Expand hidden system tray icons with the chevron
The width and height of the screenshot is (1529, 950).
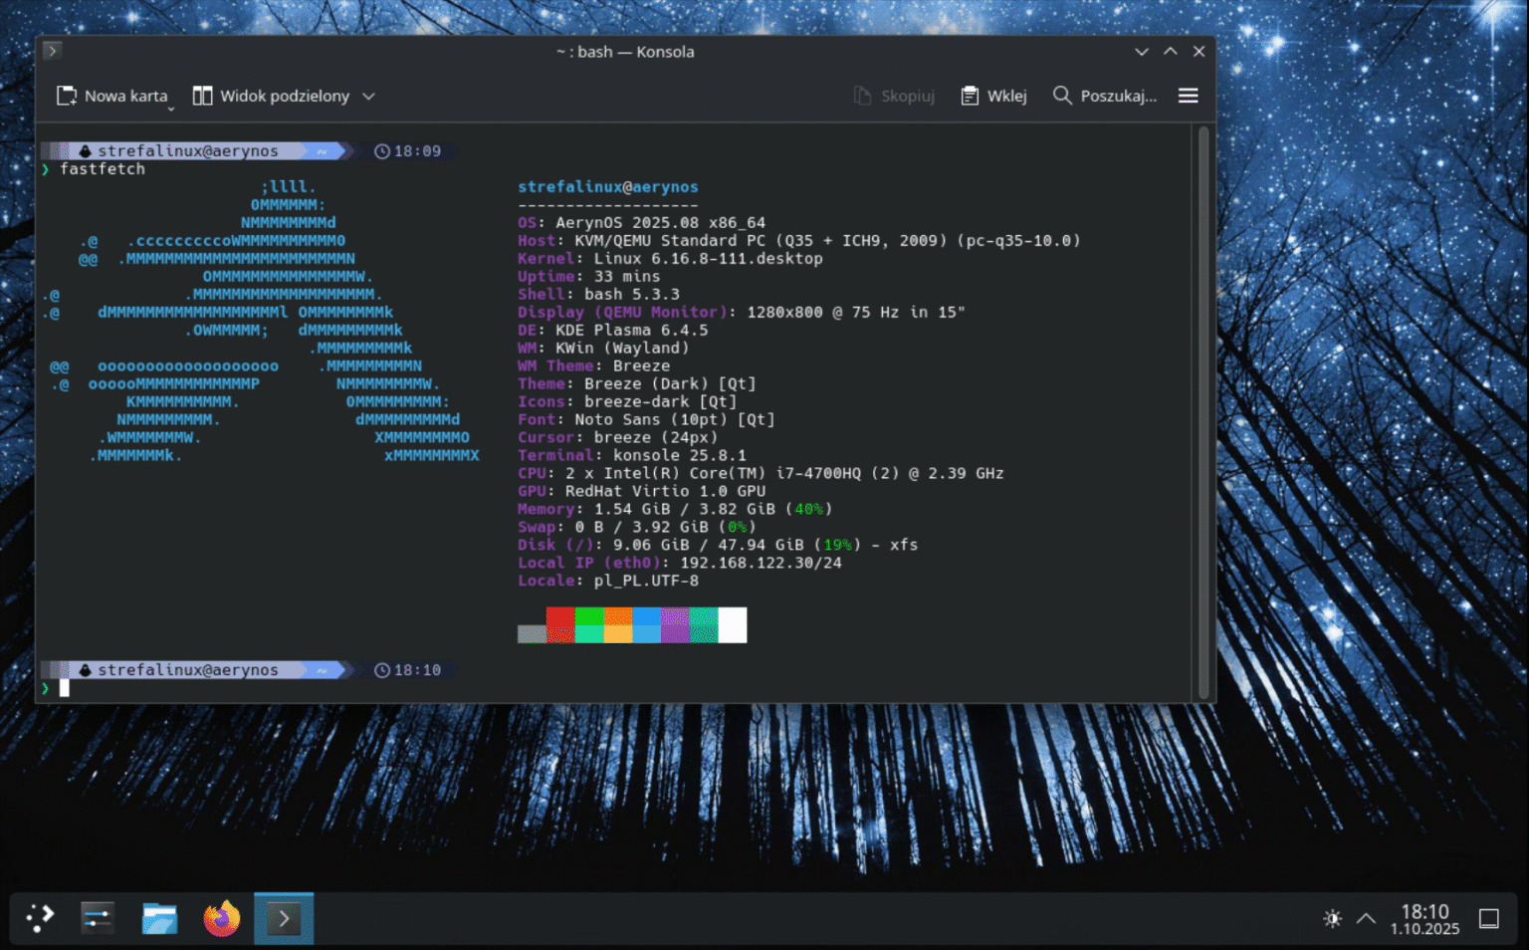[1365, 917]
